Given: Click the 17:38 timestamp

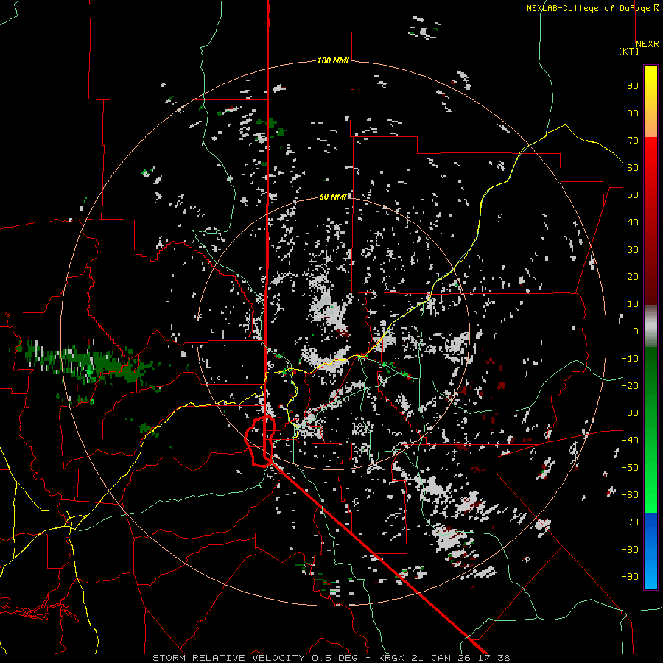Looking at the screenshot, I should pyautogui.click(x=494, y=658).
